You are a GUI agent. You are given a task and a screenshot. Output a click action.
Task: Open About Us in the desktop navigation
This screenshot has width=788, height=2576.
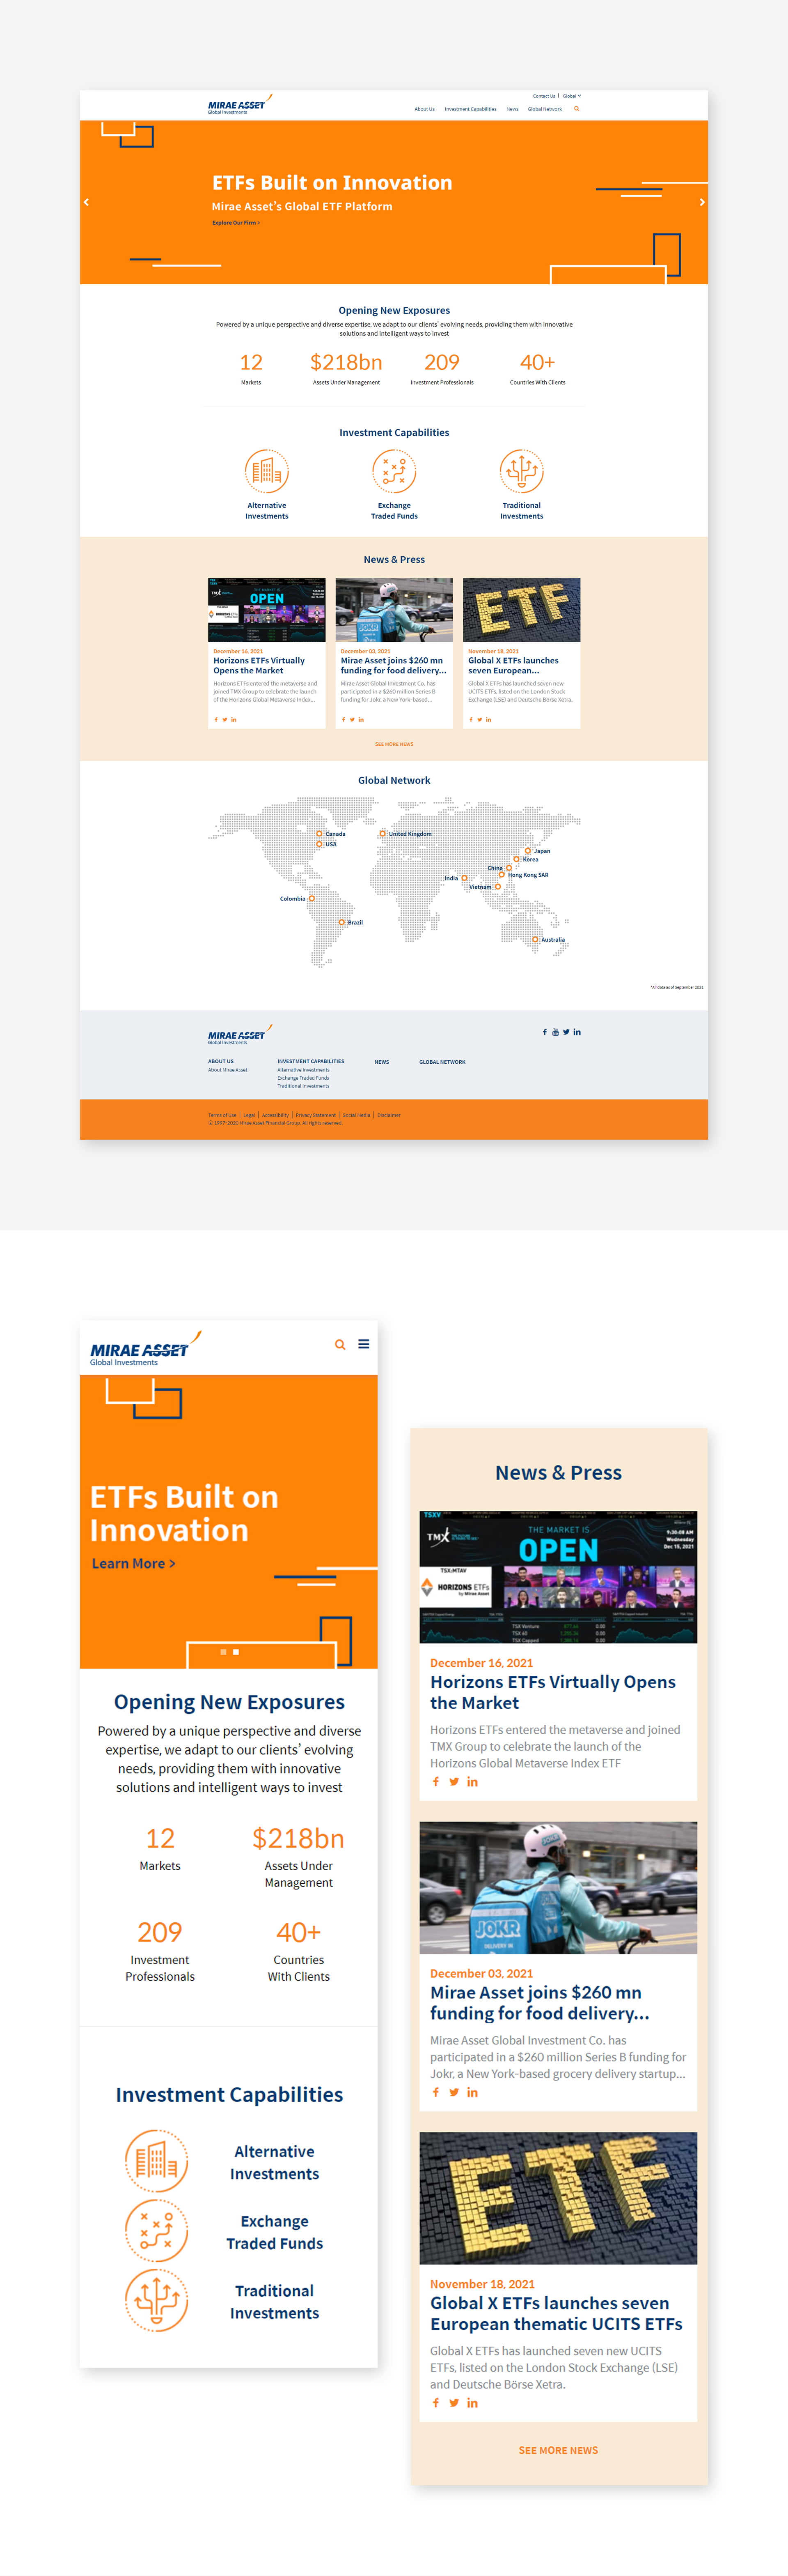tap(424, 109)
